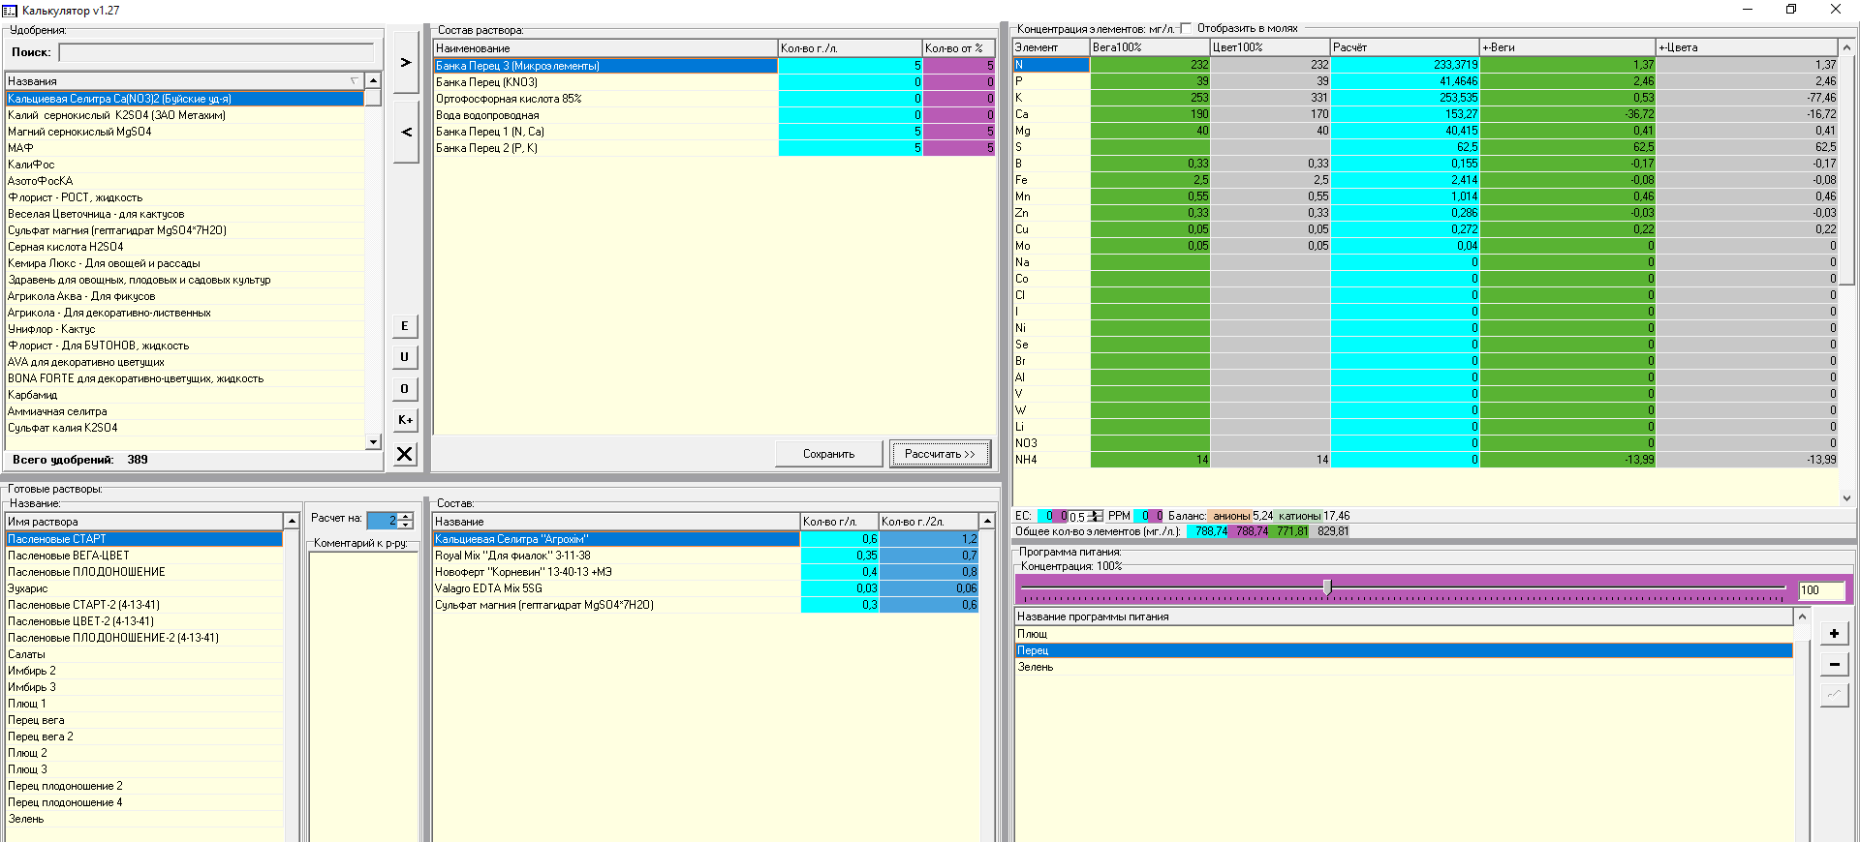Screen dimensions: 1860x842
Task: Click the remove-from-solution "<" arrow button
Action: tap(406, 132)
